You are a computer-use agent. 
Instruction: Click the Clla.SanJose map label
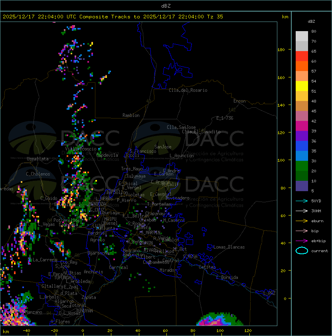tap(181, 127)
